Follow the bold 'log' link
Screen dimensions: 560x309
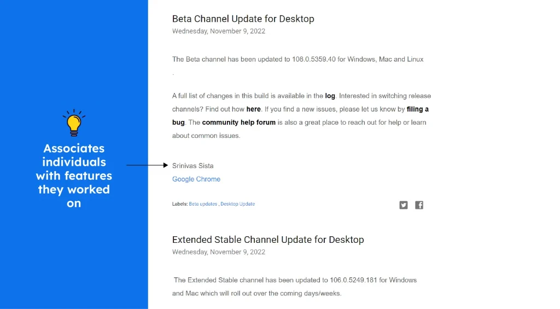[330, 96]
